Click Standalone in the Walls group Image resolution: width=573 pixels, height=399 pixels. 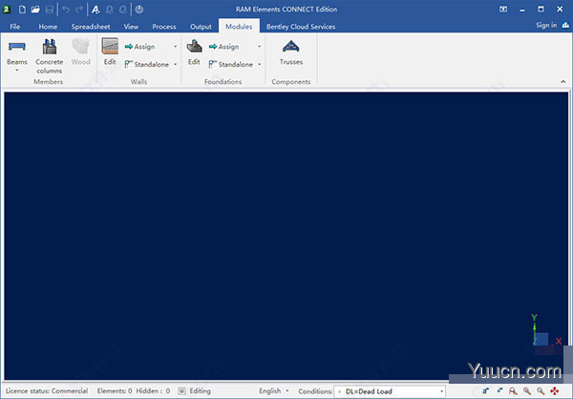(x=147, y=64)
